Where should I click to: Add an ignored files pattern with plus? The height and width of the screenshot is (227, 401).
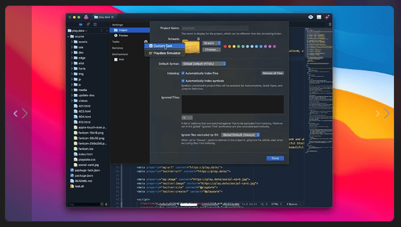(x=184, y=117)
